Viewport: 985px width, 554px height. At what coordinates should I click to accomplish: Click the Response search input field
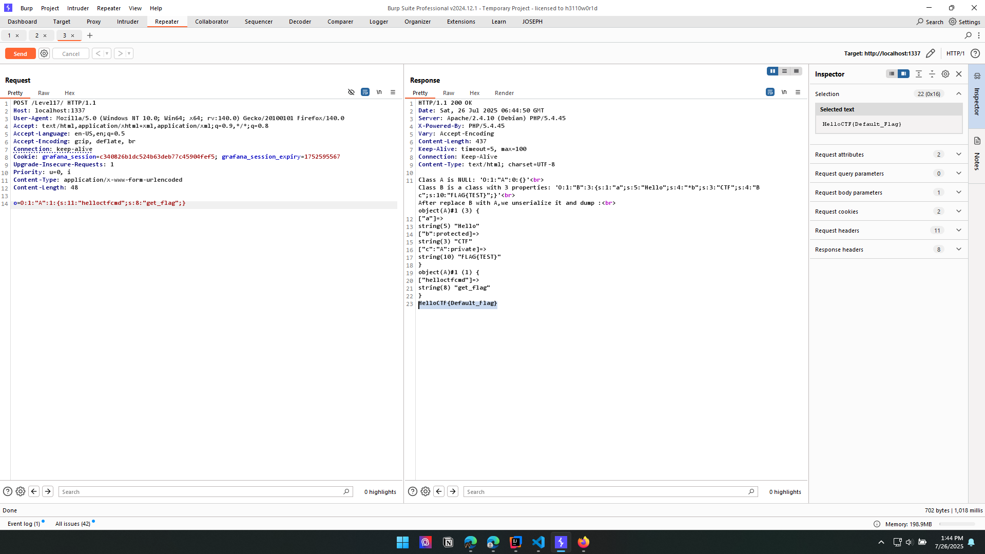pyautogui.click(x=606, y=492)
